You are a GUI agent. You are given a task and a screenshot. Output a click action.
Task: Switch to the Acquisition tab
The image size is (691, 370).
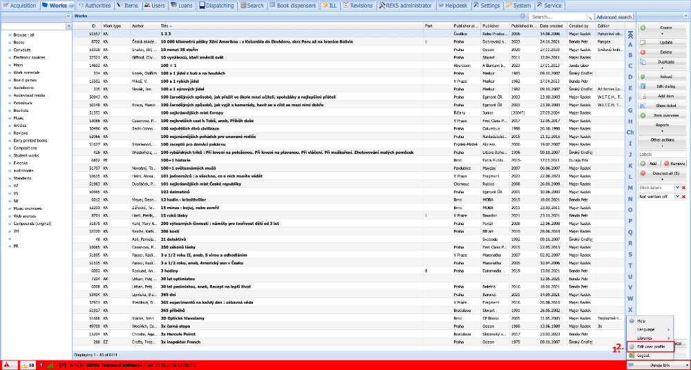pos(19,6)
